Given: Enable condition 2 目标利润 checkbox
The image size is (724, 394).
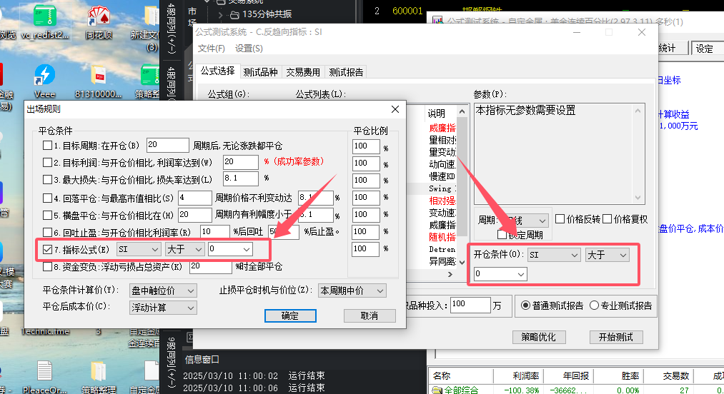Looking at the screenshot, I should (47, 163).
